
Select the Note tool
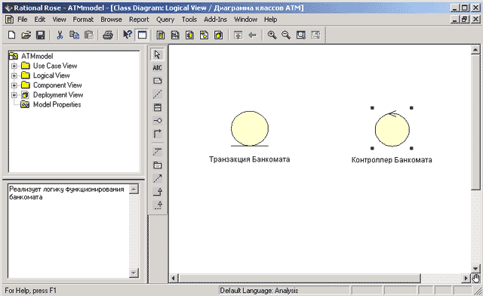coord(158,81)
